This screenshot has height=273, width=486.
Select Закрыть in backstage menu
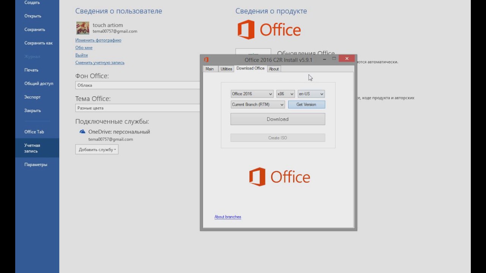click(37, 111)
